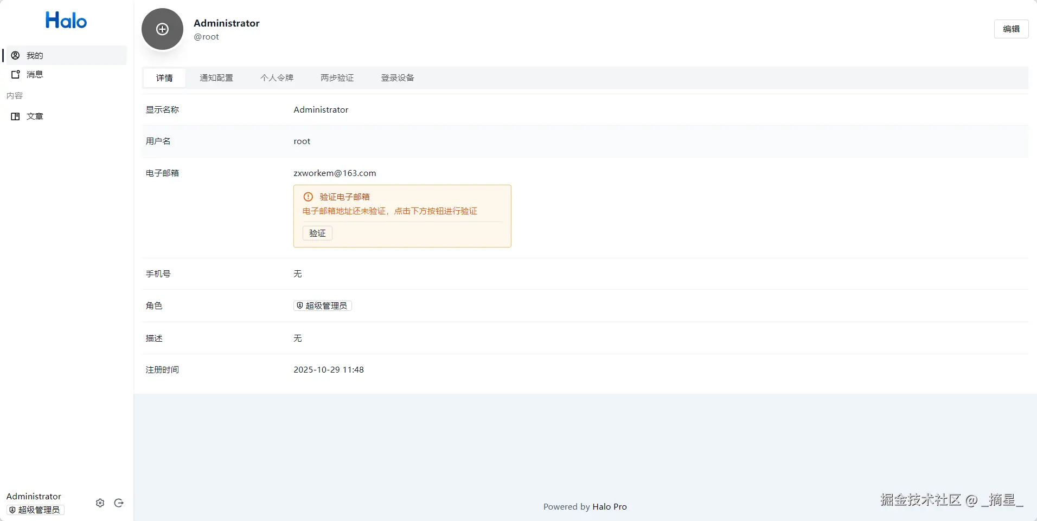Click the 我的 user circle icon

(15, 55)
